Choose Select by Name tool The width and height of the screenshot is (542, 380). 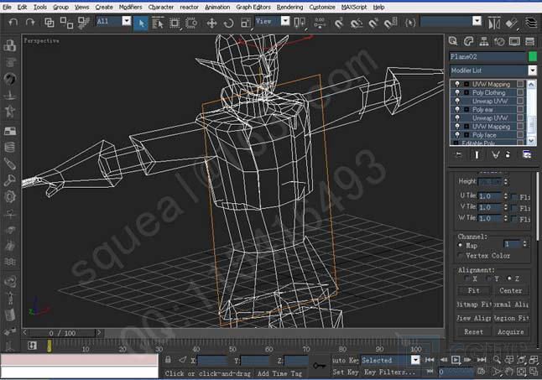tap(158, 23)
